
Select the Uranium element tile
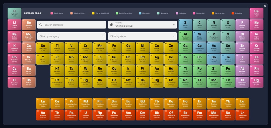[x=86, y=115]
